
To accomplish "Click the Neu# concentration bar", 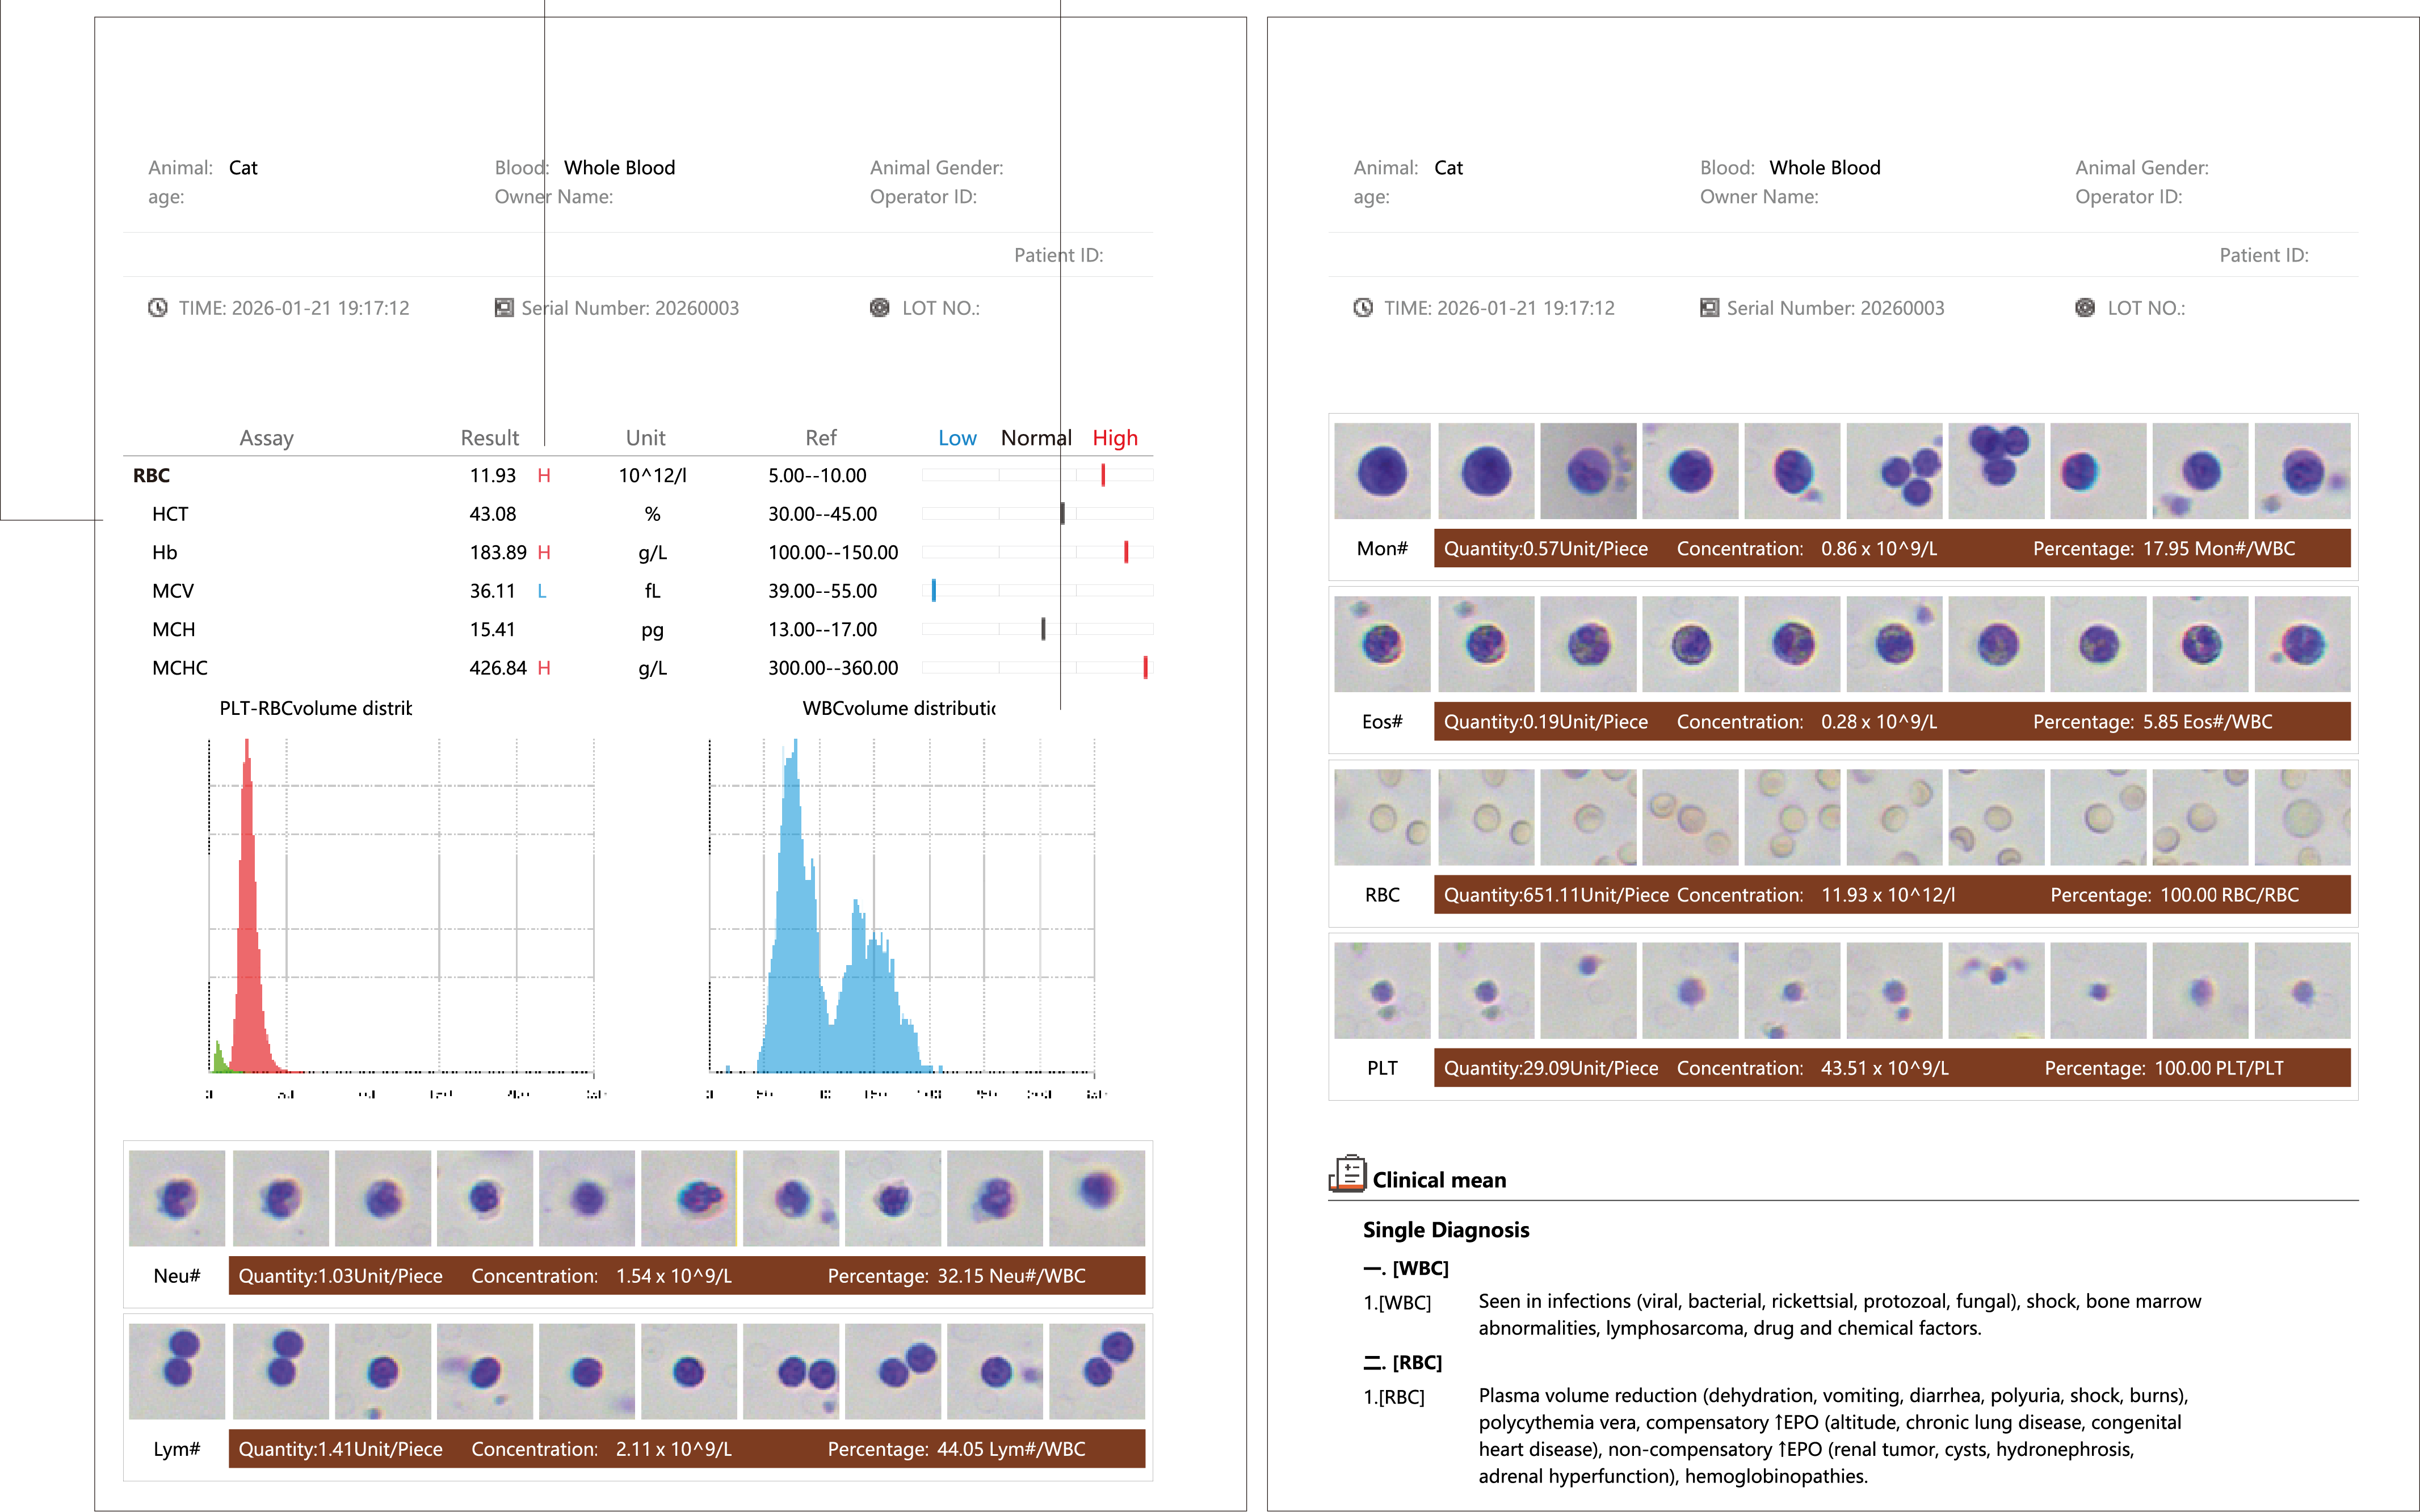I will click(687, 1276).
